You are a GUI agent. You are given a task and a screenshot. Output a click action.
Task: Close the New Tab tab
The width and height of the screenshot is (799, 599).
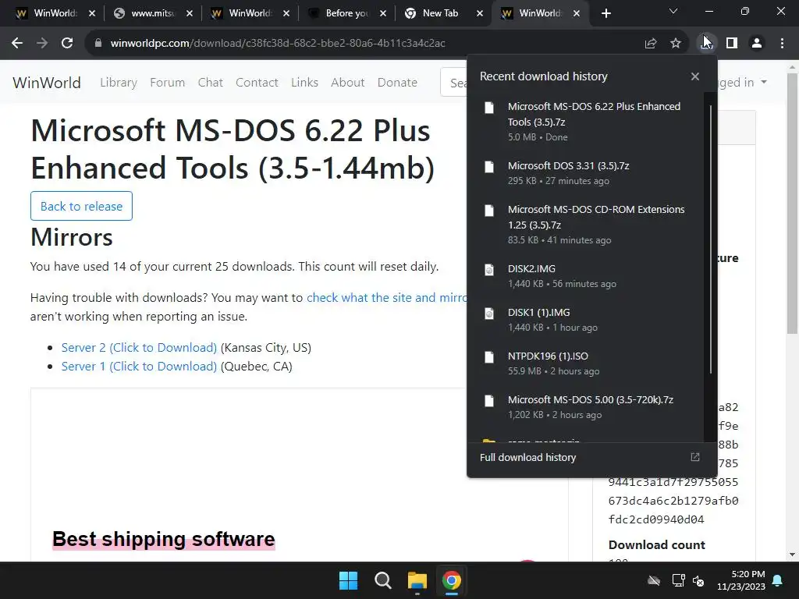480,13
